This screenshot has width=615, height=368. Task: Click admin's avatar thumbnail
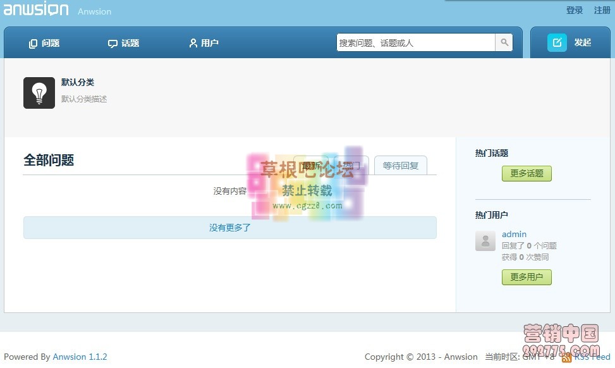pyautogui.click(x=485, y=242)
